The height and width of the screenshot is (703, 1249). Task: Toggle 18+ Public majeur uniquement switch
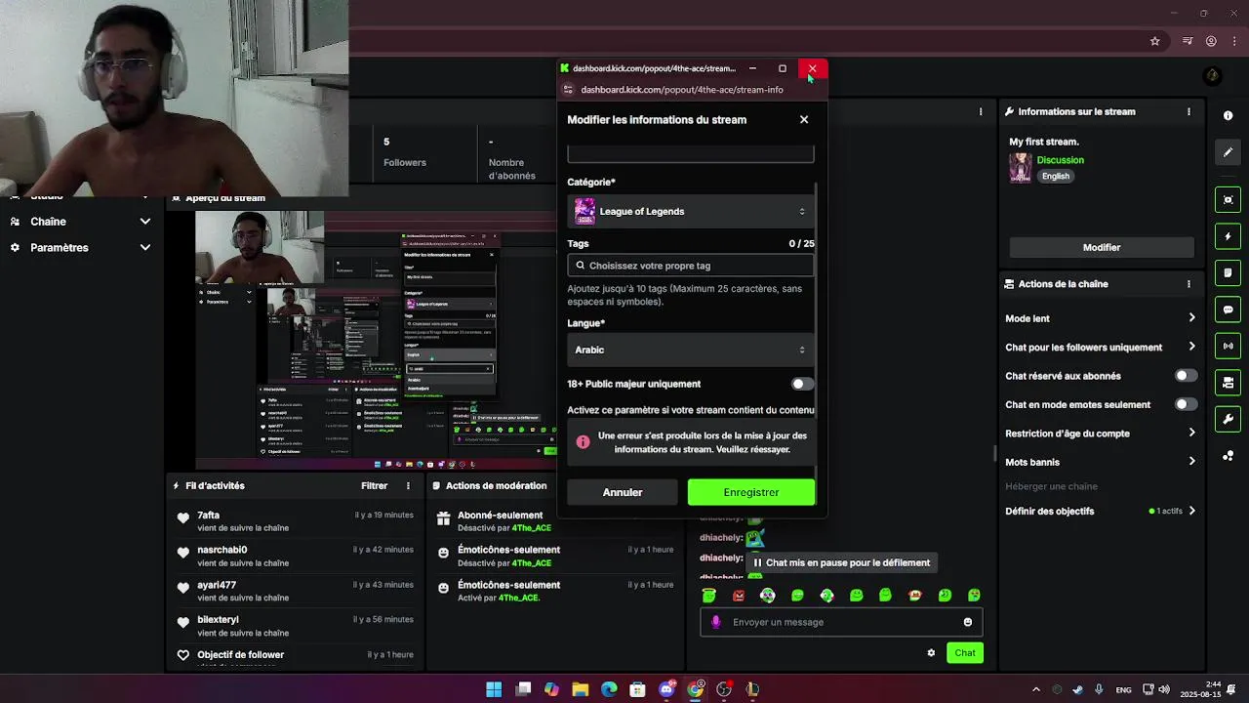pyautogui.click(x=802, y=384)
